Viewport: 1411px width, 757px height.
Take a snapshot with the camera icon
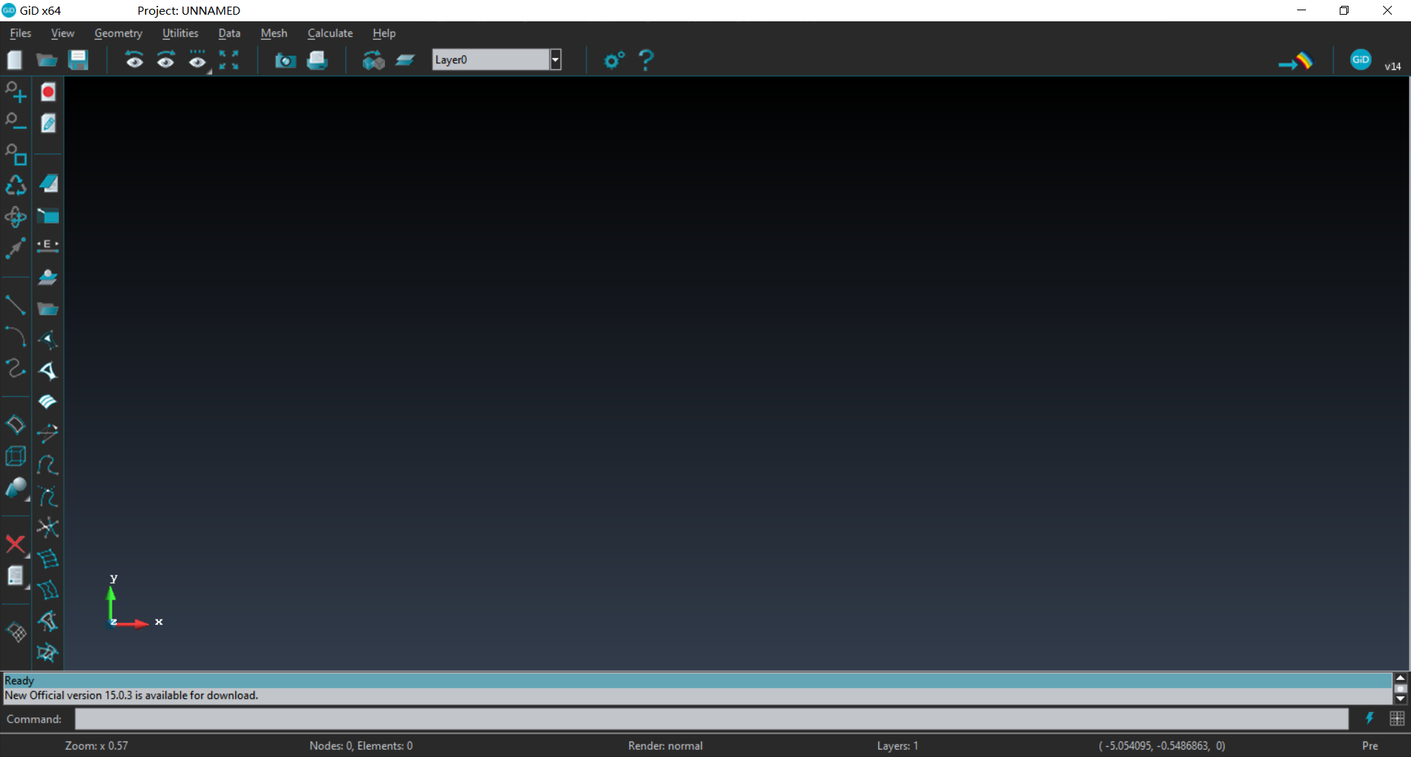click(285, 60)
